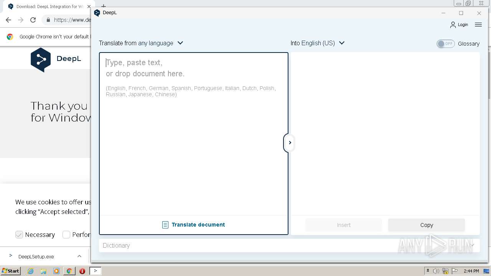The width and height of the screenshot is (491, 276).
Task: Copy the translated text
Action: [x=427, y=225]
